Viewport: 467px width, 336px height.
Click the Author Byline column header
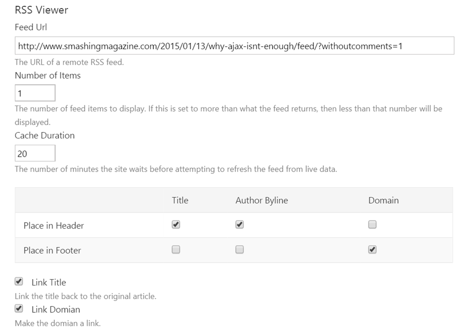(x=262, y=200)
